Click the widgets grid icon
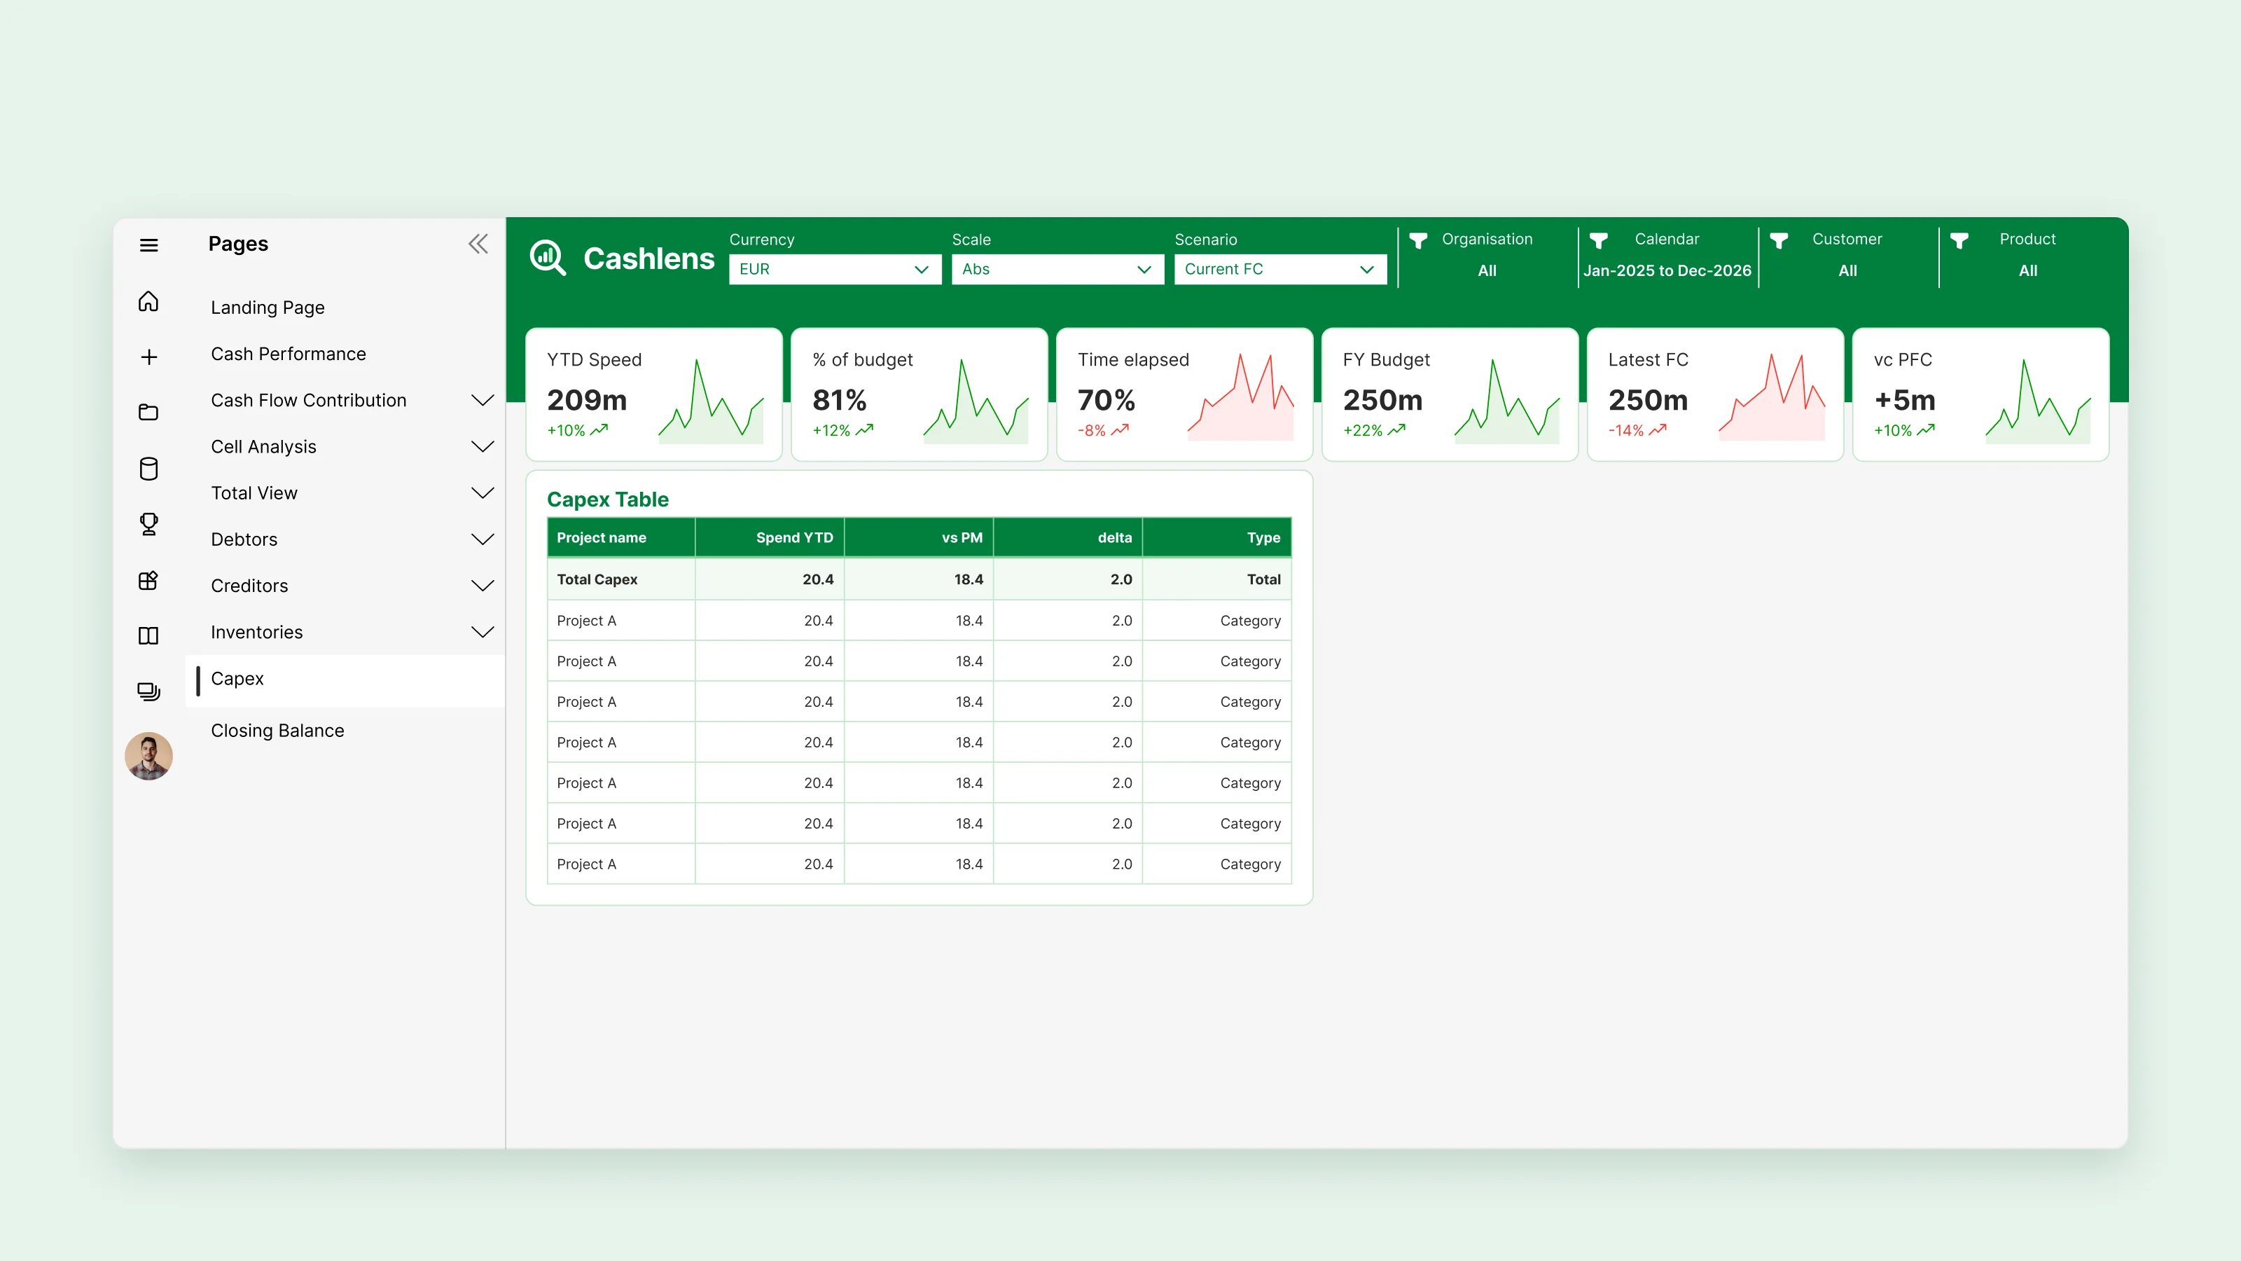This screenshot has width=2241, height=1261. [148, 581]
